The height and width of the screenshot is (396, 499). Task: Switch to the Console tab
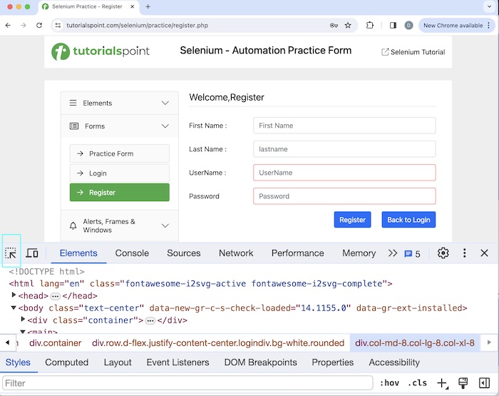click(x=132, y=253)
